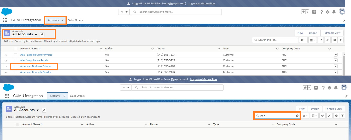Select the Accounts tab in the ABF search view
The height and width of the screenshot is (140, 351).
55,96
